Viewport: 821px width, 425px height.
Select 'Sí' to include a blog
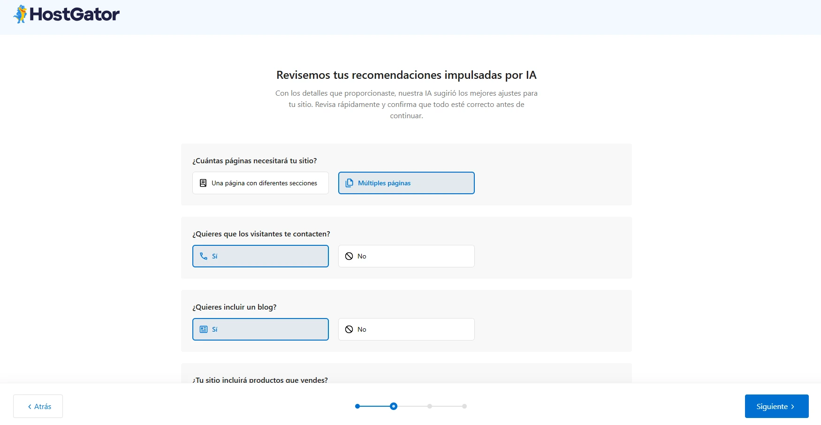click(x=260, y=329)
